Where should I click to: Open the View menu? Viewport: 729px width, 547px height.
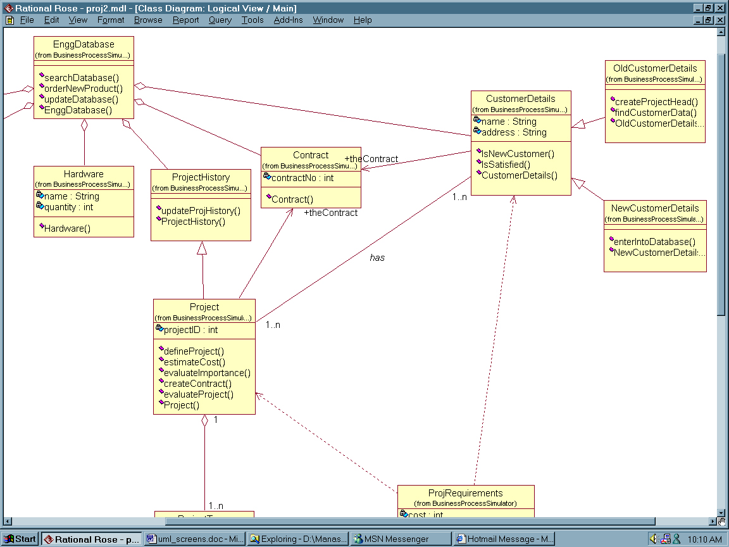pyautogui.click(x=78, y=20)
